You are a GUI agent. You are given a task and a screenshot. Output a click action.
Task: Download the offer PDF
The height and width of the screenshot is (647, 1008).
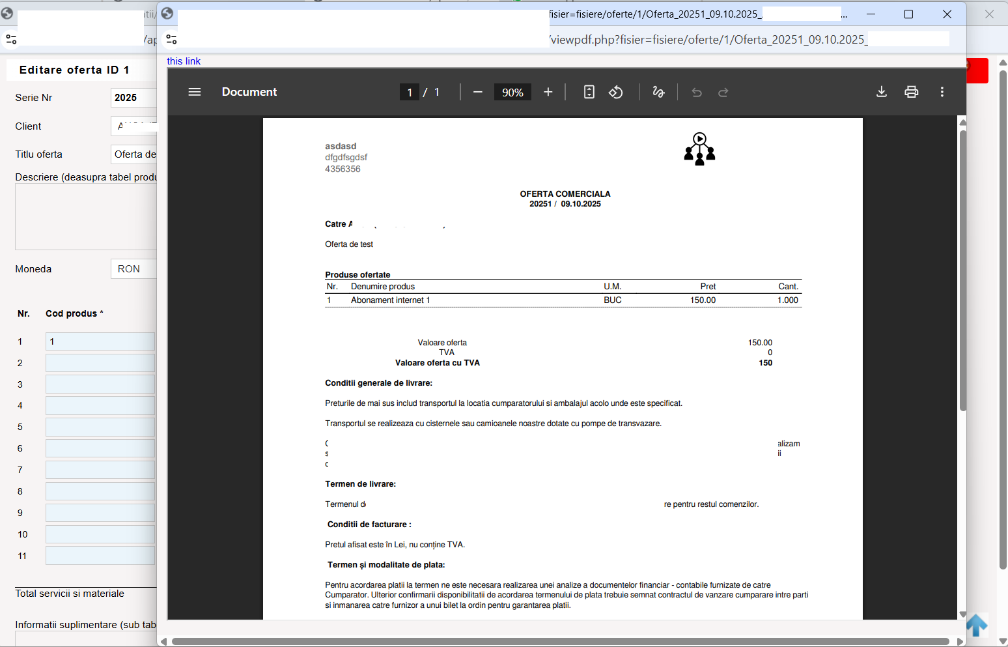882,92
